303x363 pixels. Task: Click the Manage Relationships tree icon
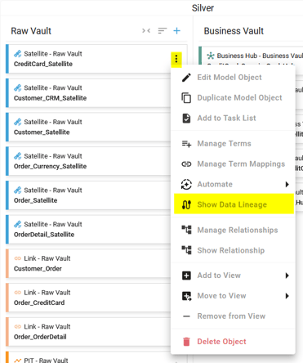click(x=186, y=230)
